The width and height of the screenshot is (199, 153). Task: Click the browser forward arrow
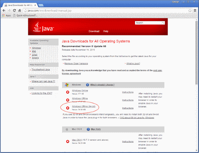coord(9,10)
